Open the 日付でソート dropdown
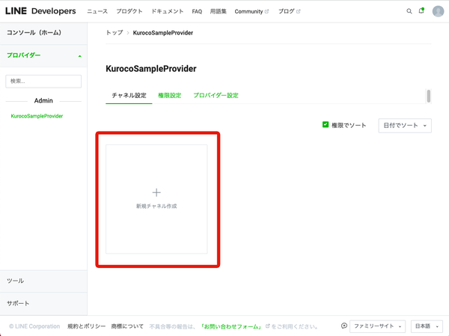The width and height of the screenshot is (449, 336). click(x=405, y=126)
